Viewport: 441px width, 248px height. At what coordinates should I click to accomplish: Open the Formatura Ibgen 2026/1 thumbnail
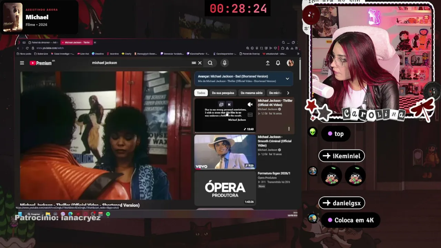[225, 188]
